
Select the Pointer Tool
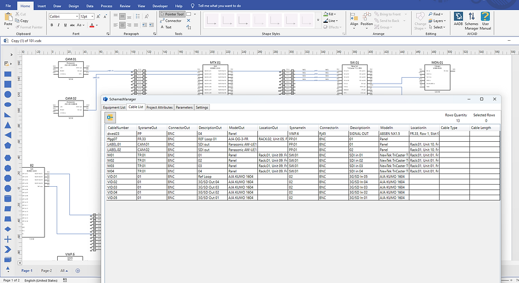pos(172,14)
